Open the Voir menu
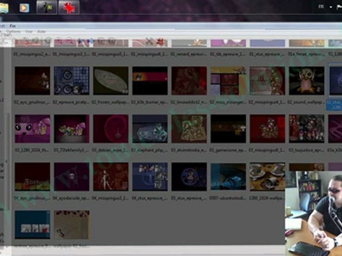Screen dimensions: 342x256 [29, 32]
